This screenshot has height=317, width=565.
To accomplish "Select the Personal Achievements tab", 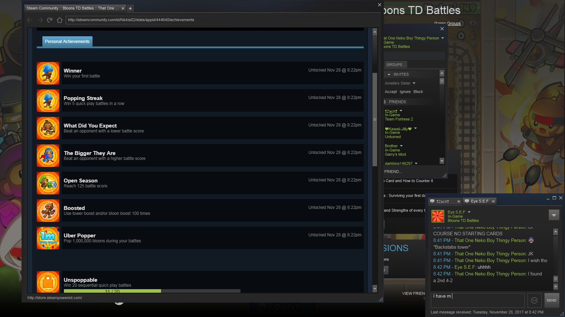I will (x=67, y=42).
